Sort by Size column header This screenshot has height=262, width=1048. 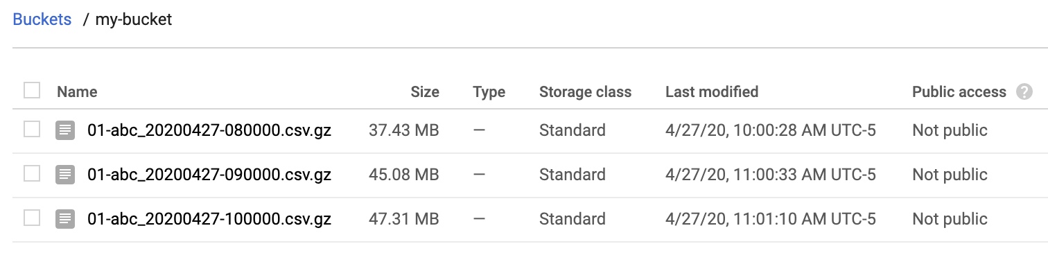click(x=425, y=91)
